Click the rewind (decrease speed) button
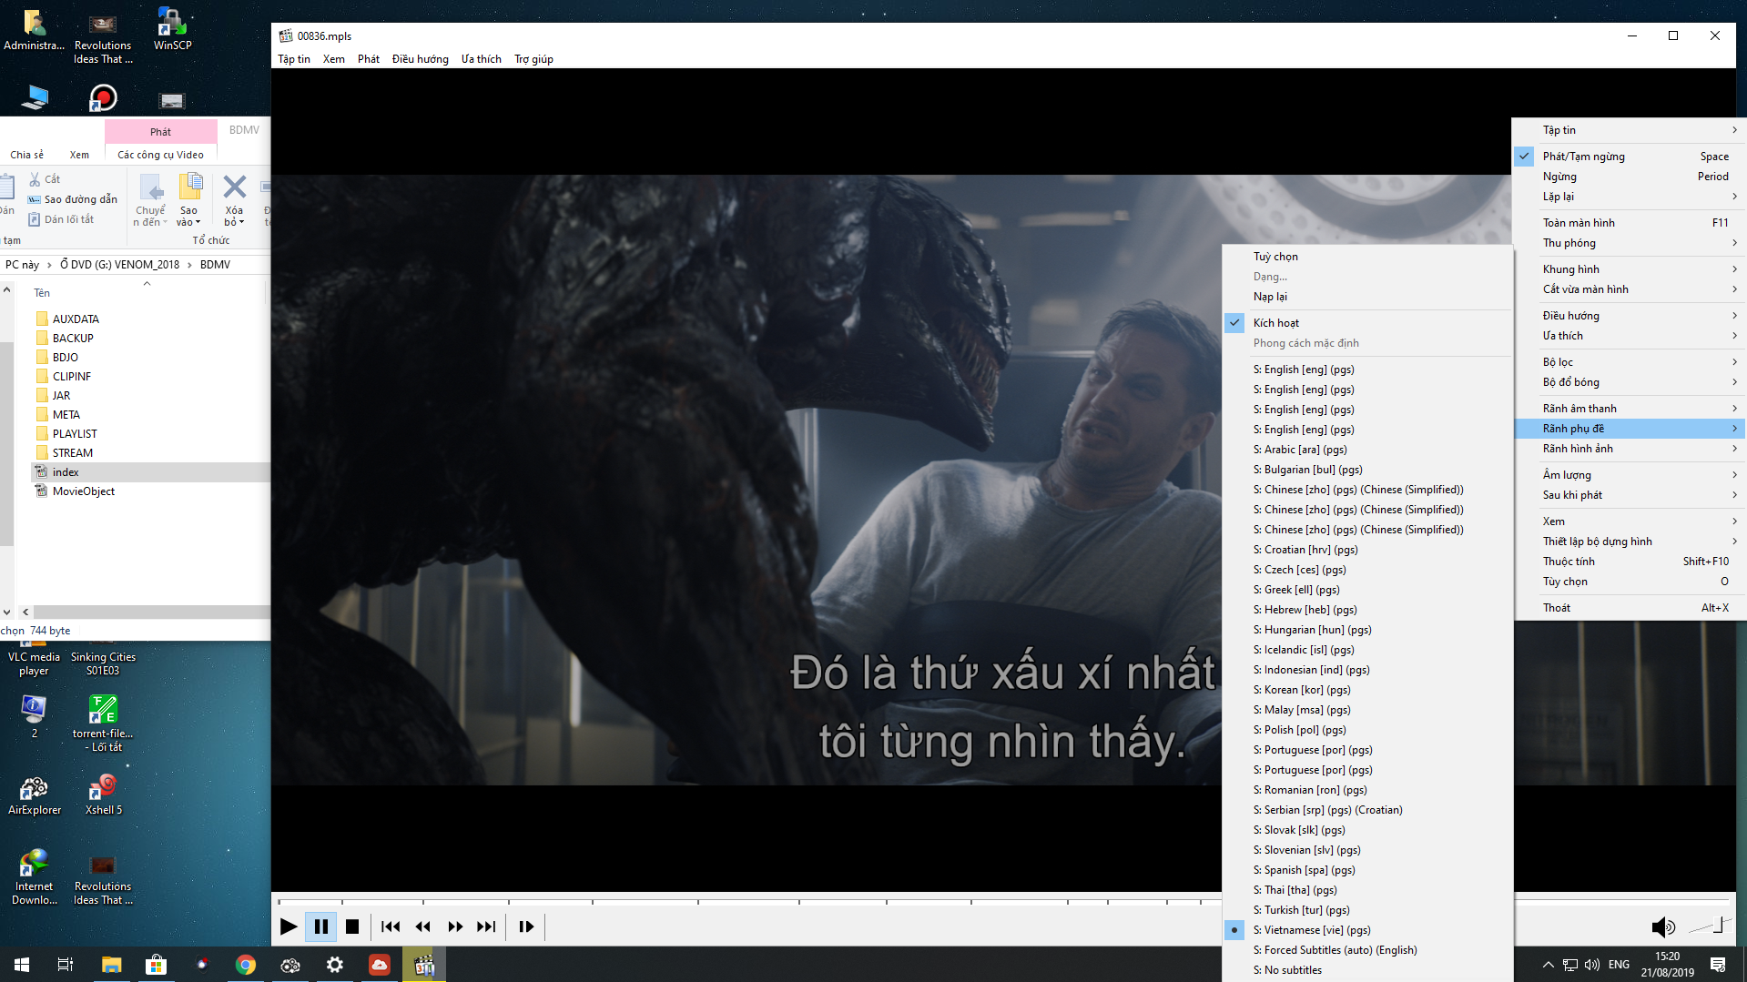The image size is (1747, 982). [423, 926]
